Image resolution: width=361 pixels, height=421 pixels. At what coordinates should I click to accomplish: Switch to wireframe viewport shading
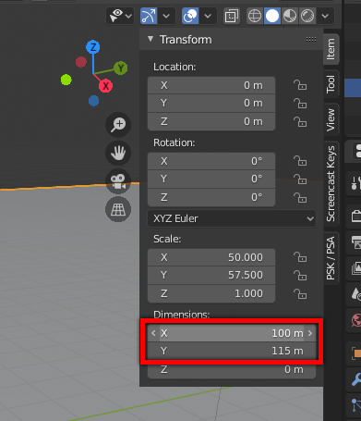[x=255, y=16]
